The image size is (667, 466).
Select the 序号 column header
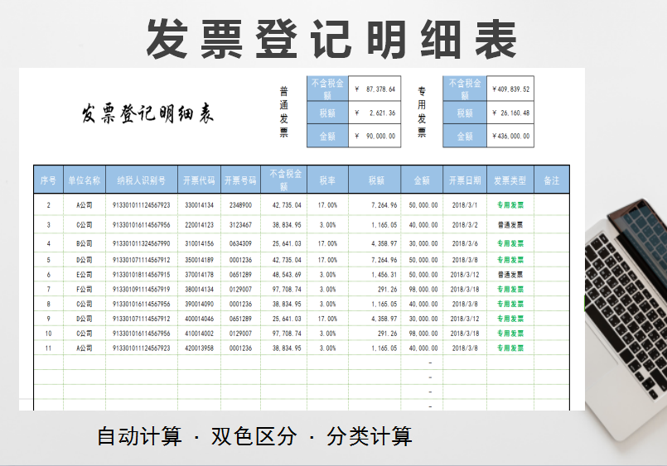pyautogui.click(x=49, y=180)
